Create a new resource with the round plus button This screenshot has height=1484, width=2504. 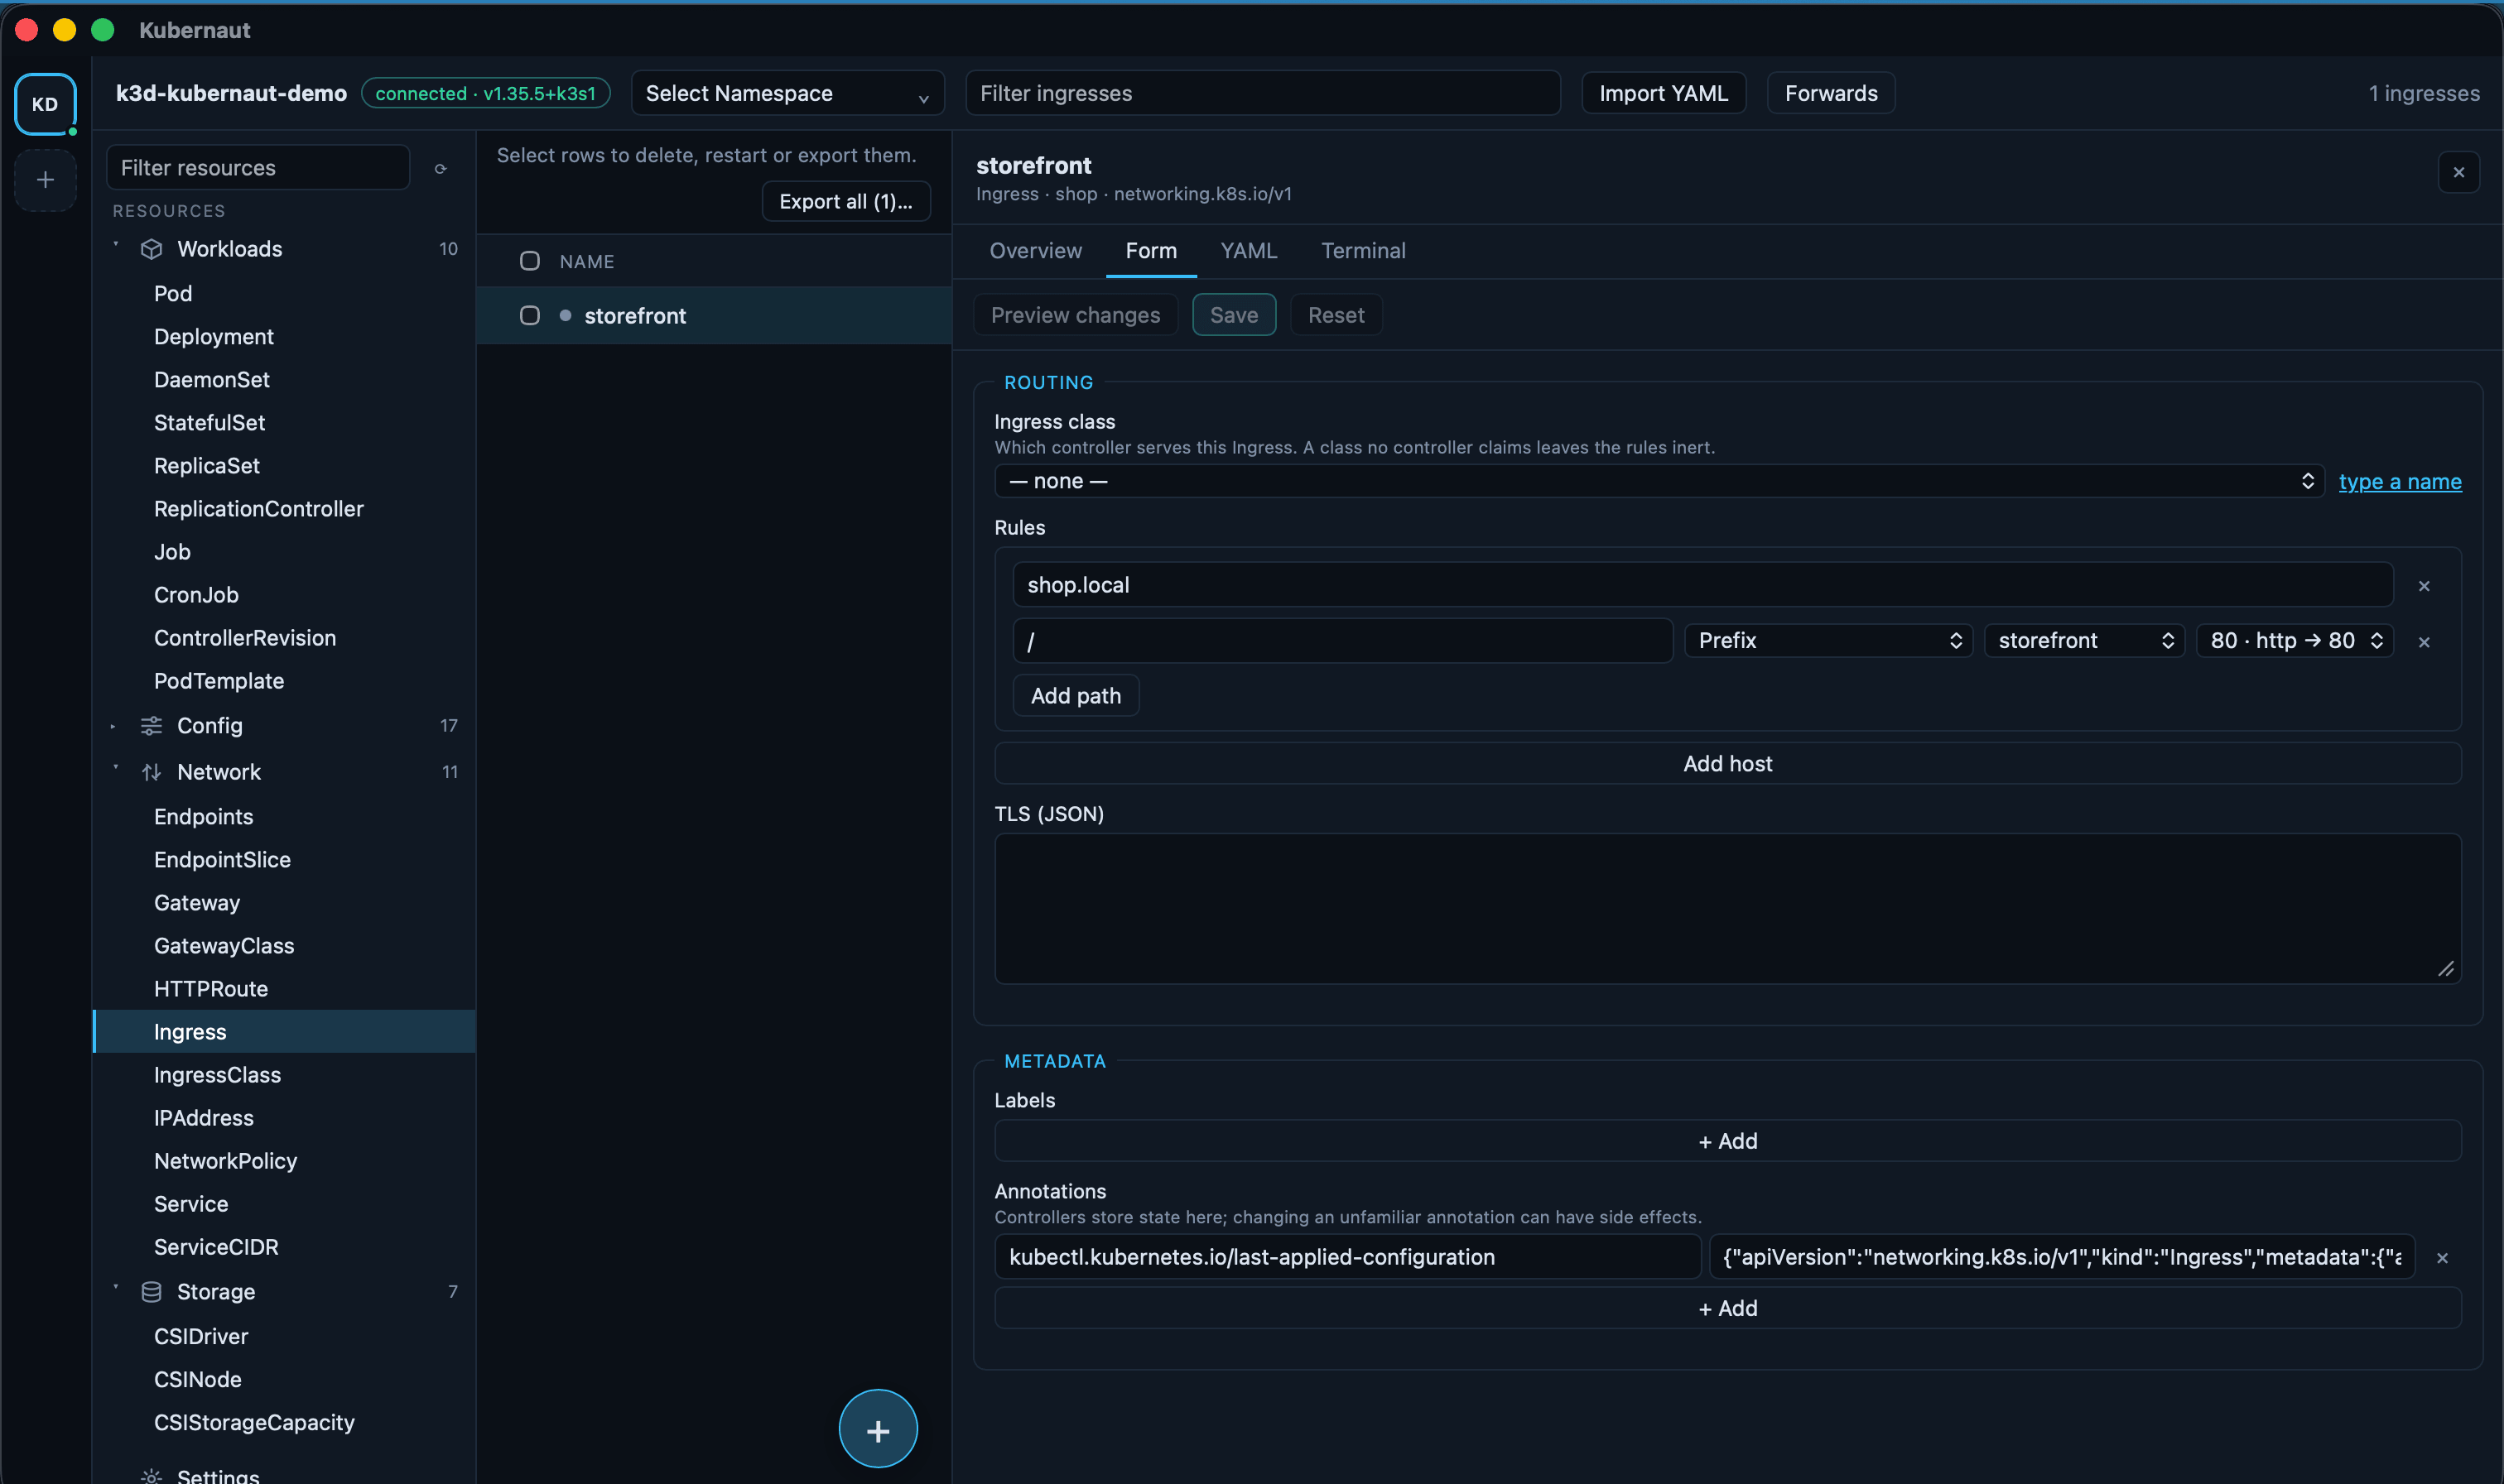(x=878, y=1429)
